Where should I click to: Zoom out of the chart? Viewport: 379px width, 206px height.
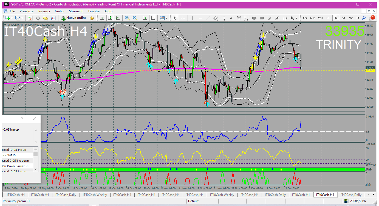pos(135,18)
